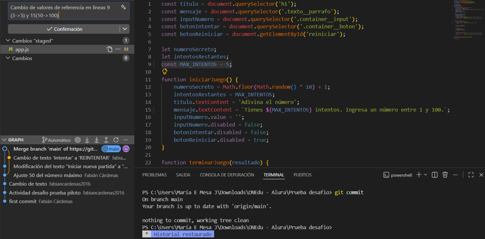485x239 pixels.
Task: Open the Automático branch picker
Action: tap(56, 140)
